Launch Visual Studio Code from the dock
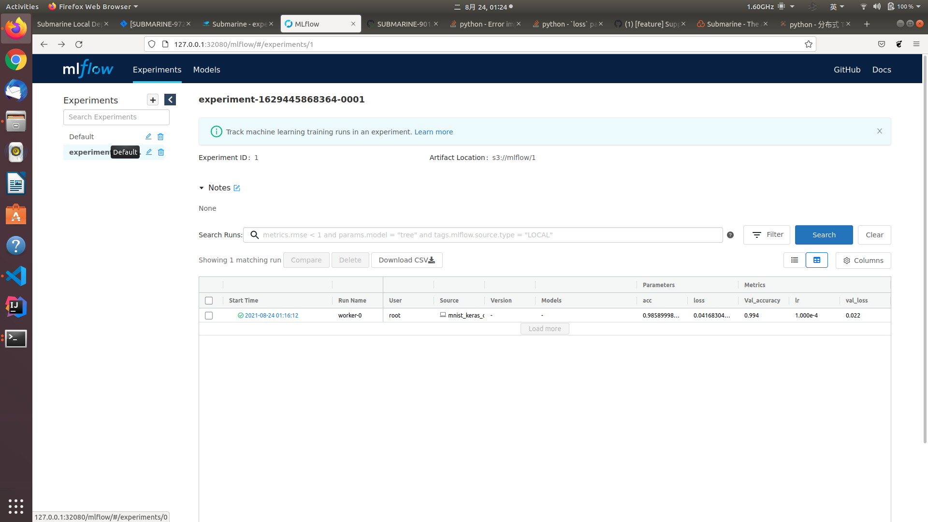Viewport: 928px width, 522px height. [x=16, y=276]
